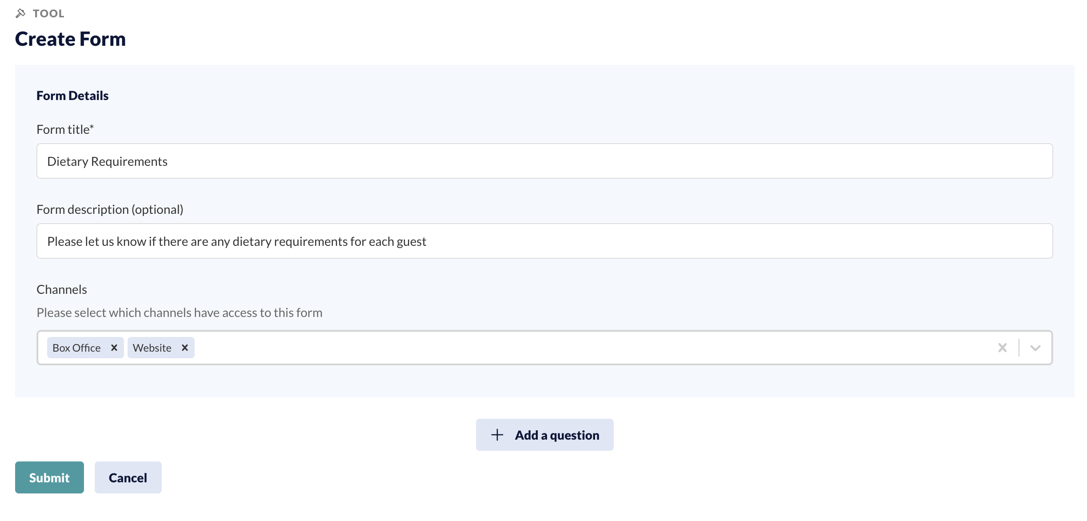Screen dimensions: 1087x521
Task: Cancel form creation
Action: point(128,477)
